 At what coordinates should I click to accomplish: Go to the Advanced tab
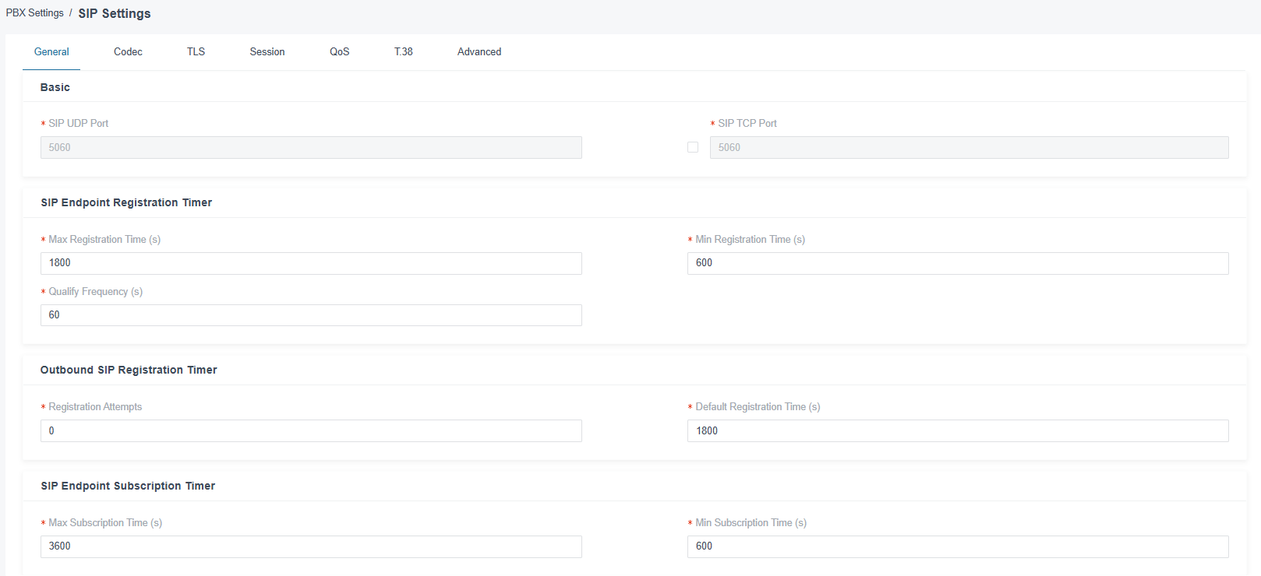(x=479, y=51)
